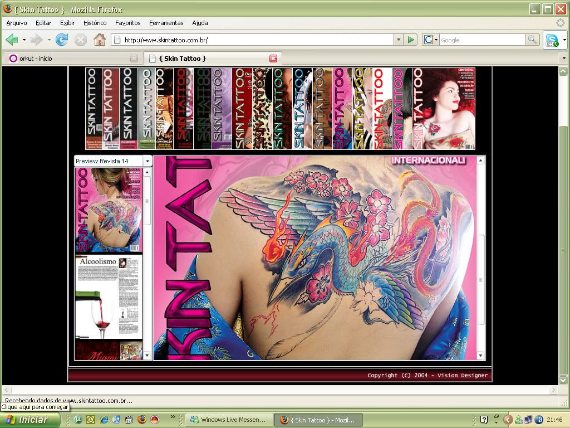The height and width of the screenshot is (428, 570).
Task: Open the forward history dropdown arrow
Action: (x=49, y=40)
